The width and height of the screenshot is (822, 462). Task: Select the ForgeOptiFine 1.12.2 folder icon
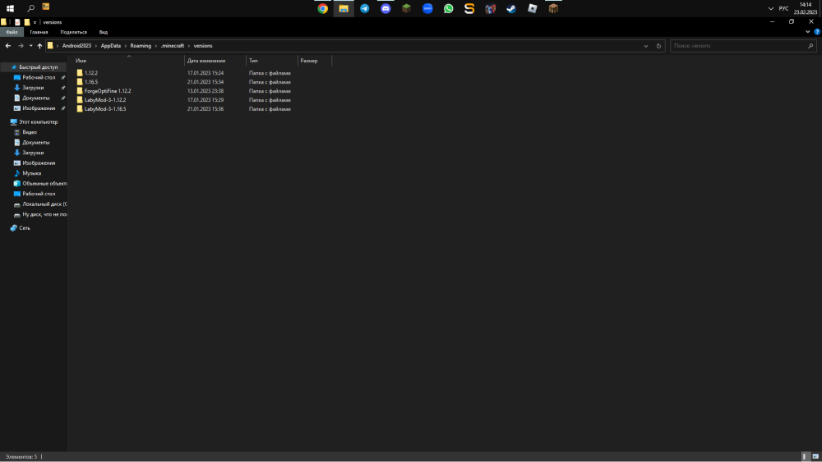[80, 91]
